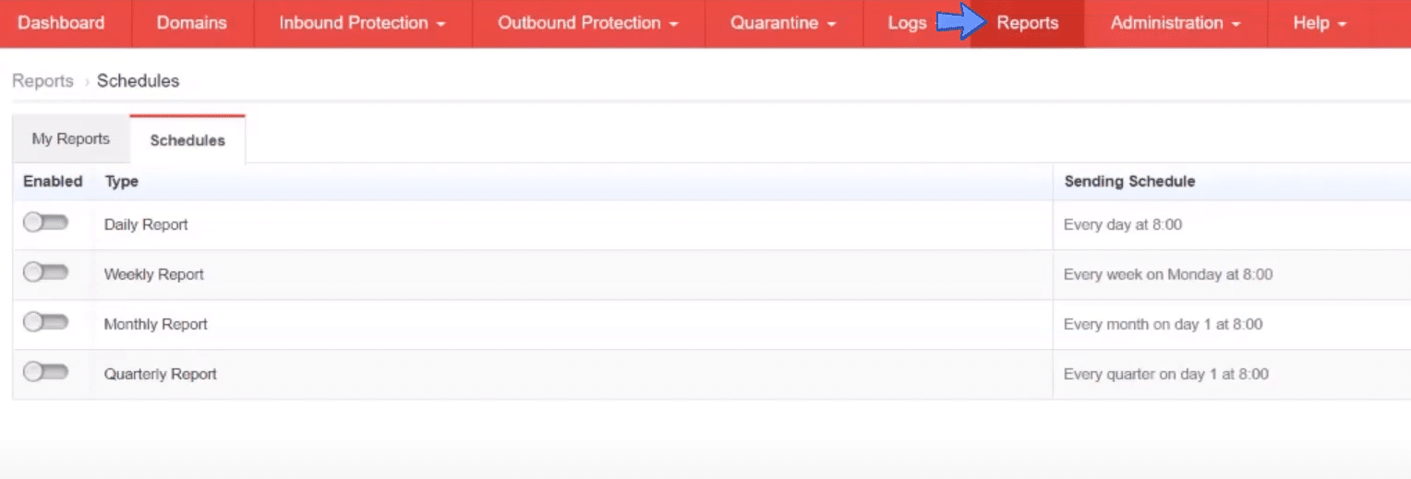Select the Monthly Report row label
This screenshot has width=1411, height=479.
click(x=156, y=324)
